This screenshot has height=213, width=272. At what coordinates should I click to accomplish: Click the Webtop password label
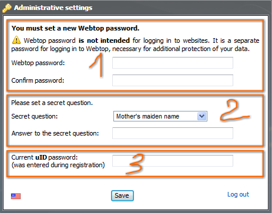[x=38, y=63]
